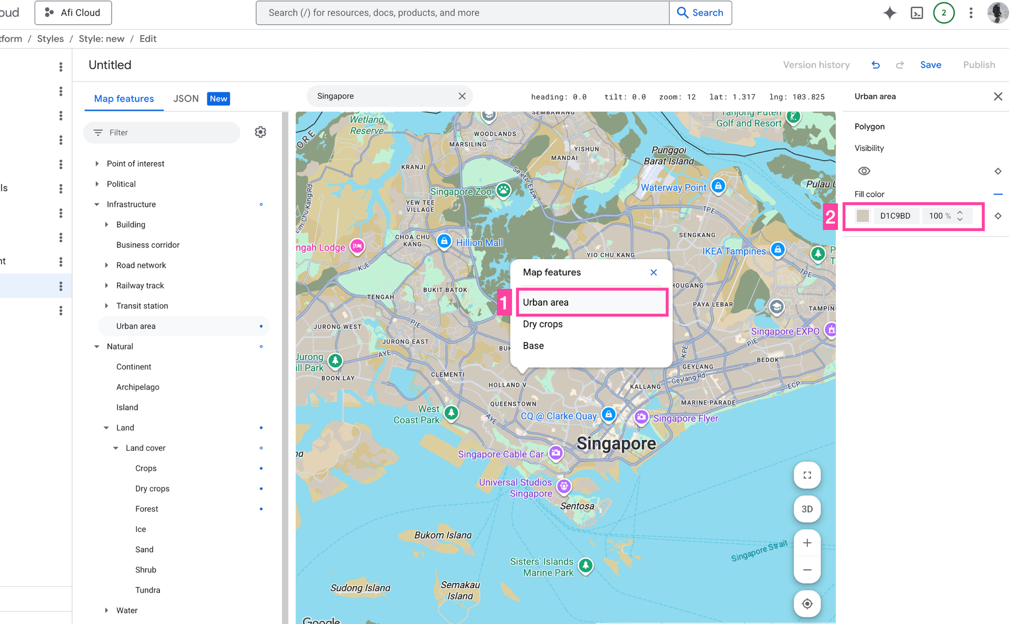Open Gemini AI sparkle assistant icon
This screenshot has width=1009, height=624.
[x=889, y=13]
